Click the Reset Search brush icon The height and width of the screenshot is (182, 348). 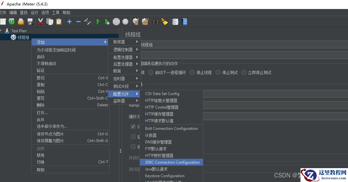point(164,22)
